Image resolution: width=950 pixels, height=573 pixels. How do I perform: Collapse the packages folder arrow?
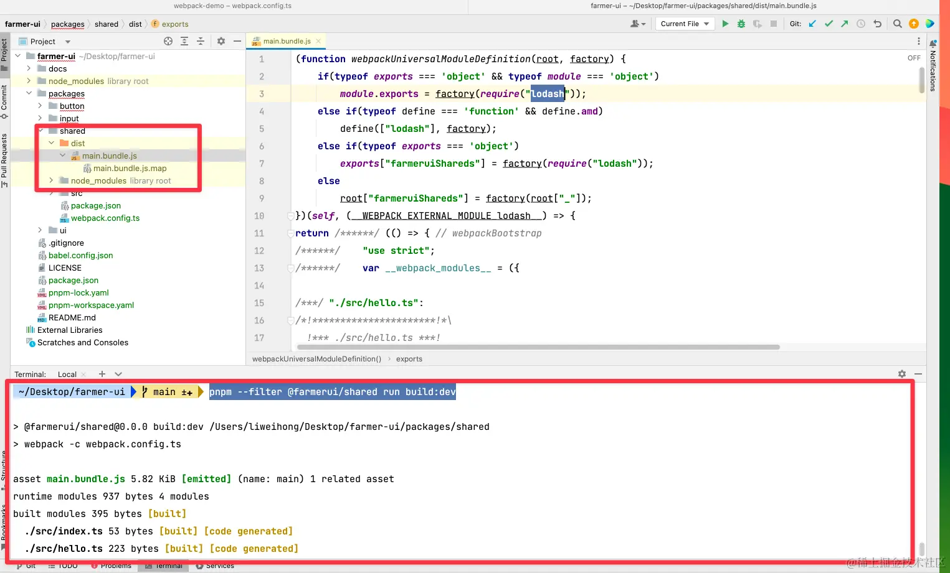click(29, 93)
